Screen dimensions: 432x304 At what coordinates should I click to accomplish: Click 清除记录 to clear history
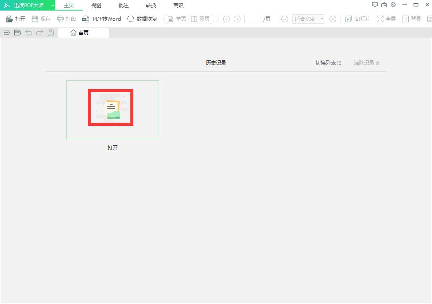(366, 63)
